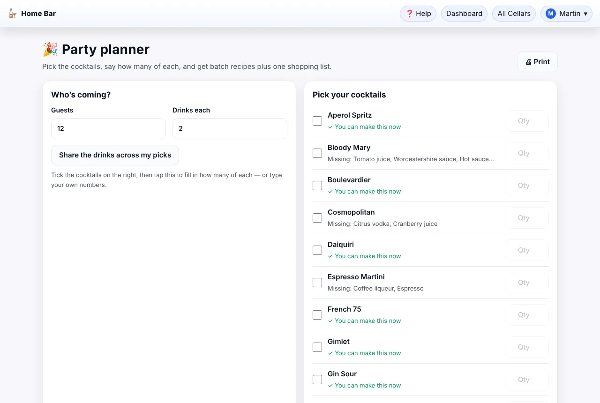Focus the Guests number field

108,128
